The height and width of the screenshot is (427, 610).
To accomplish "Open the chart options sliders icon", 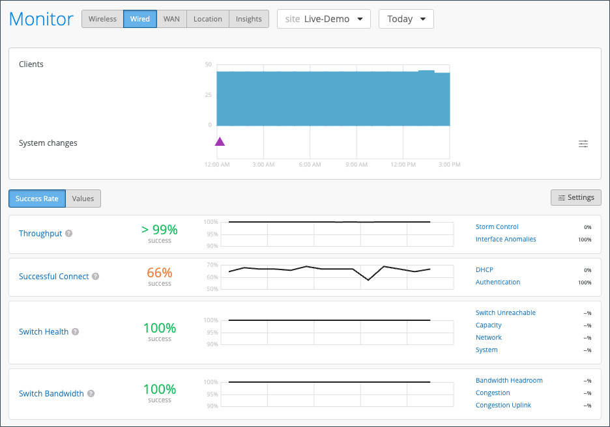I will [x=583, y=144].
